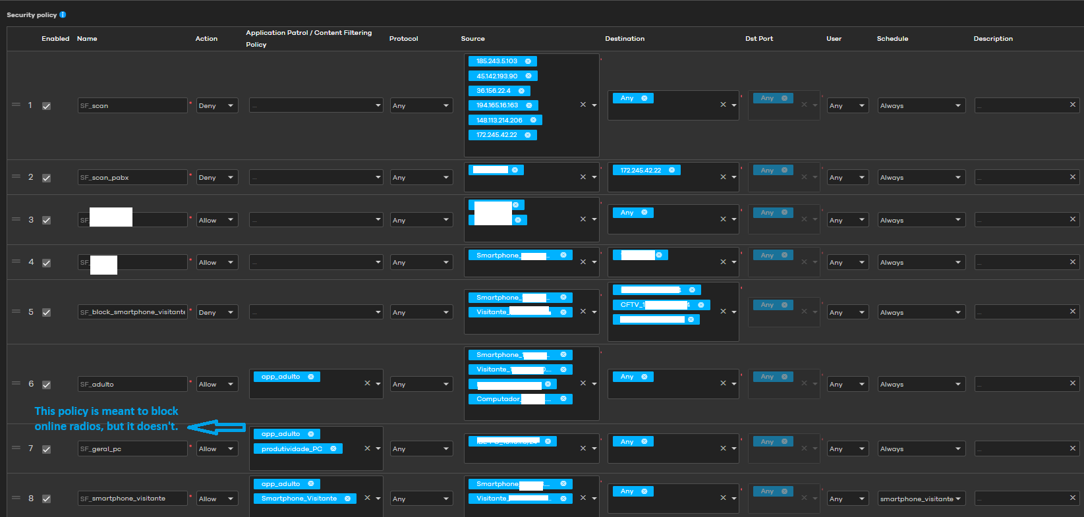The height and width of the screenshot is (517, 1084).
Task: Remove CFTV destination tag in row 5
Action: (700, 305)
